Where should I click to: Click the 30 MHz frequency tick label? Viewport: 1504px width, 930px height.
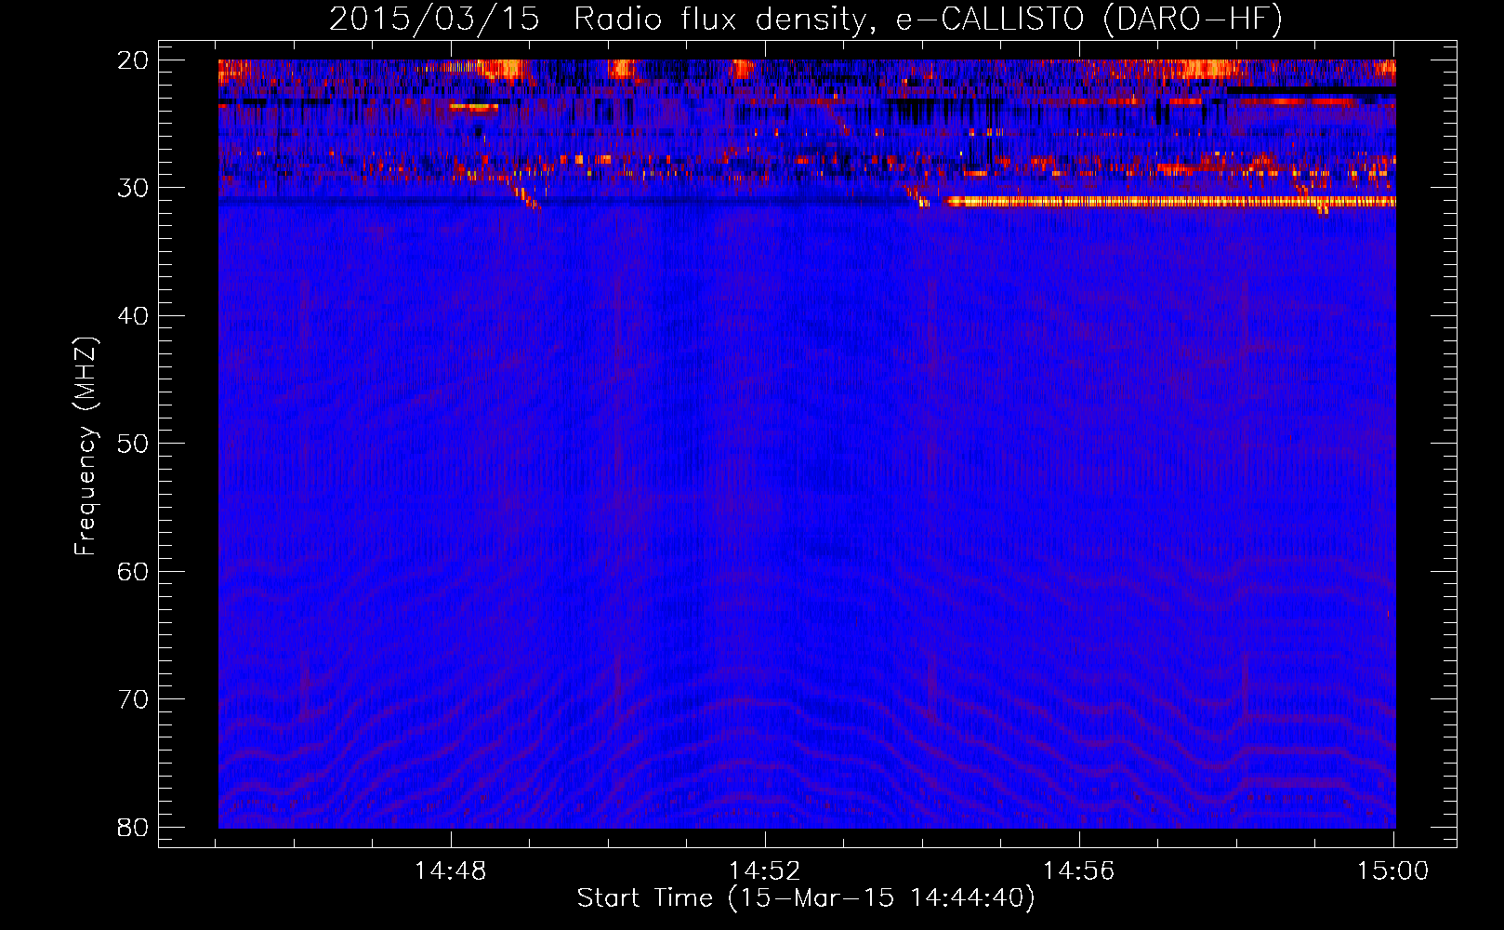(x=133, y=188)
